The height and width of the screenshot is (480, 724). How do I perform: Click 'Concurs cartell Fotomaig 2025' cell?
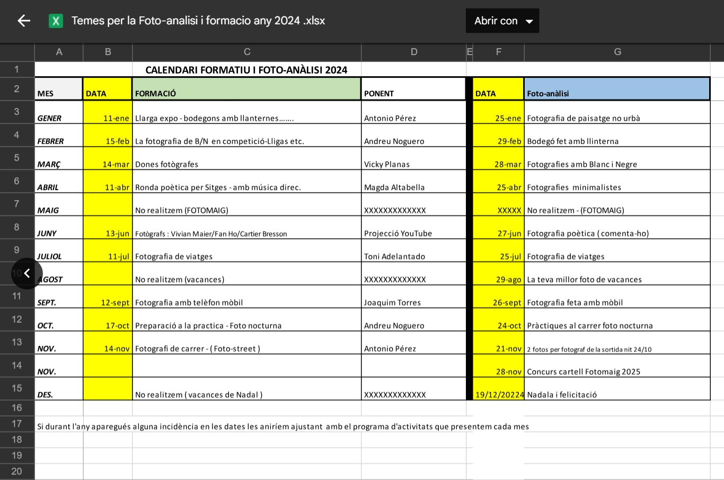617,366
